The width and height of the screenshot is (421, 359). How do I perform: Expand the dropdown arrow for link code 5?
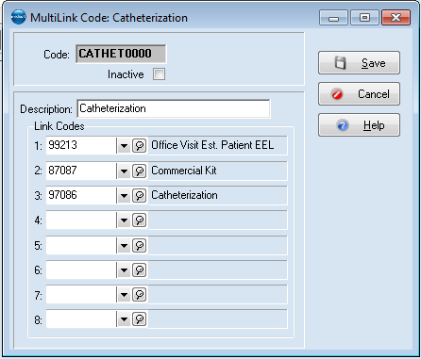click(x=124, y=245)
